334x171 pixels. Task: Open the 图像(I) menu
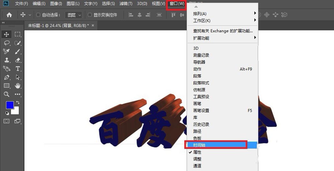tap(56, 4)
